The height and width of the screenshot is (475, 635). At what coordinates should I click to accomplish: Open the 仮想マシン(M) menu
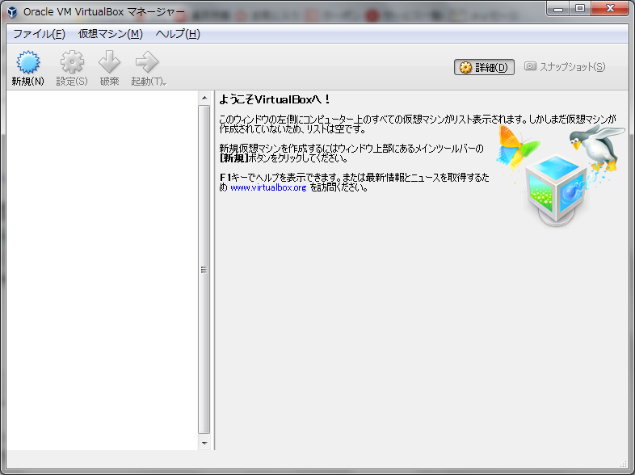(x=110, y=34)
